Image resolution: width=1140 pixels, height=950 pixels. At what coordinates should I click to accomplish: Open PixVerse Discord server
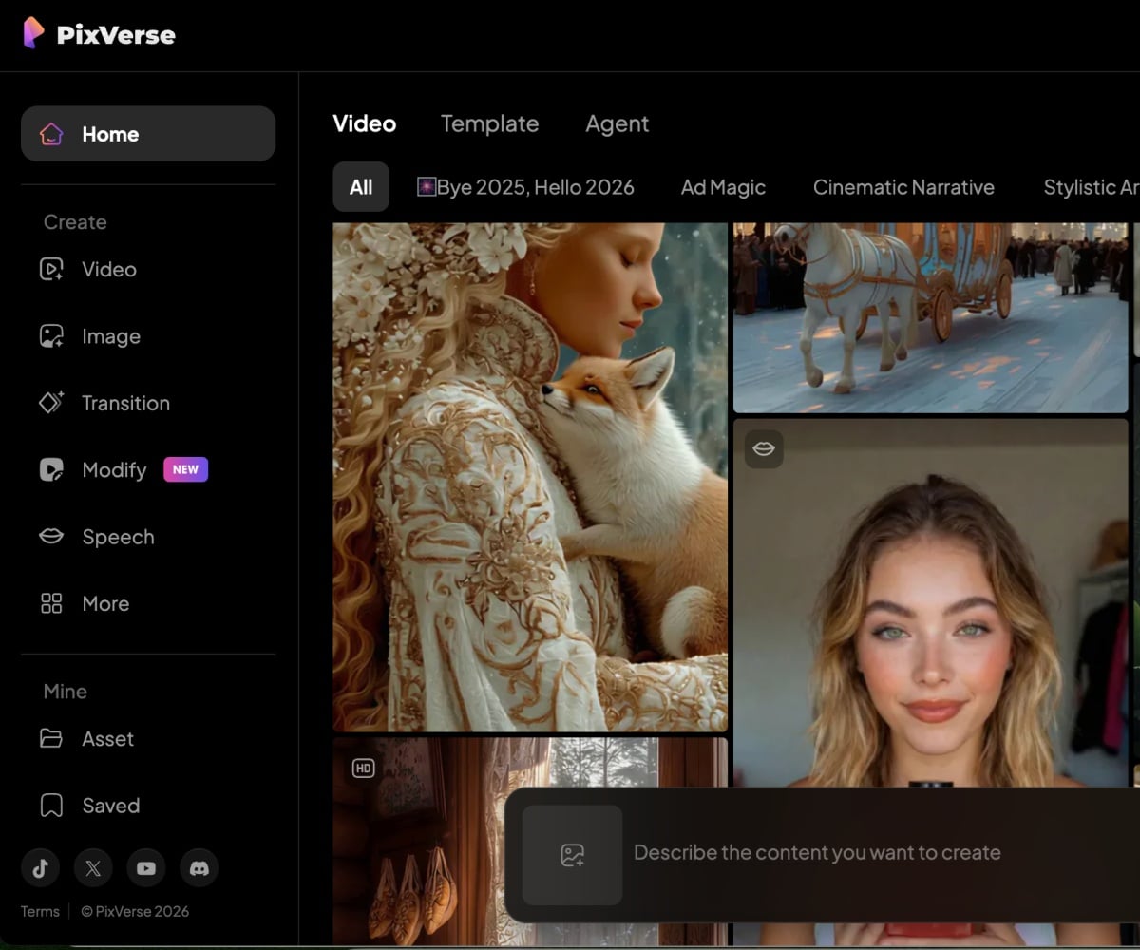pos(199,867)
